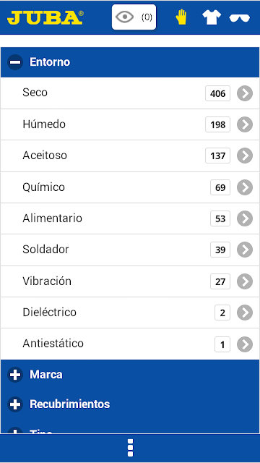Open the Vibración filter link

coord(130,281)
